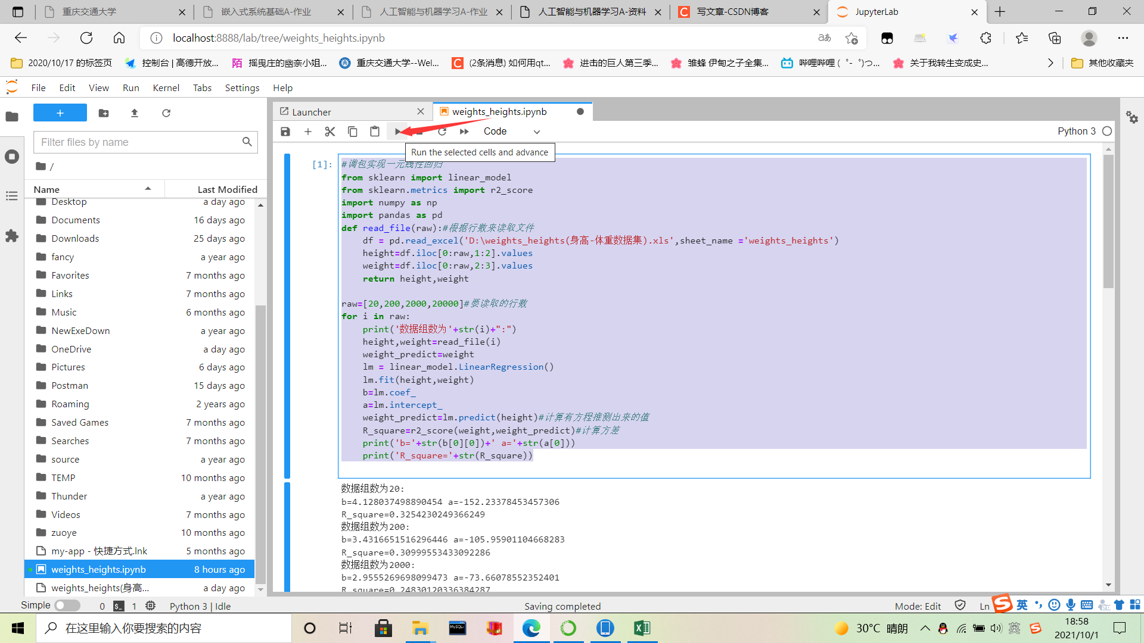Click Python 3 kernel name in toolbar
This screenshot has width=1144, height=643.
click(1076, 131)
